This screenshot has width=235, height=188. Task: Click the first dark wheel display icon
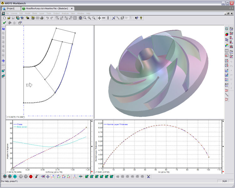5,177
